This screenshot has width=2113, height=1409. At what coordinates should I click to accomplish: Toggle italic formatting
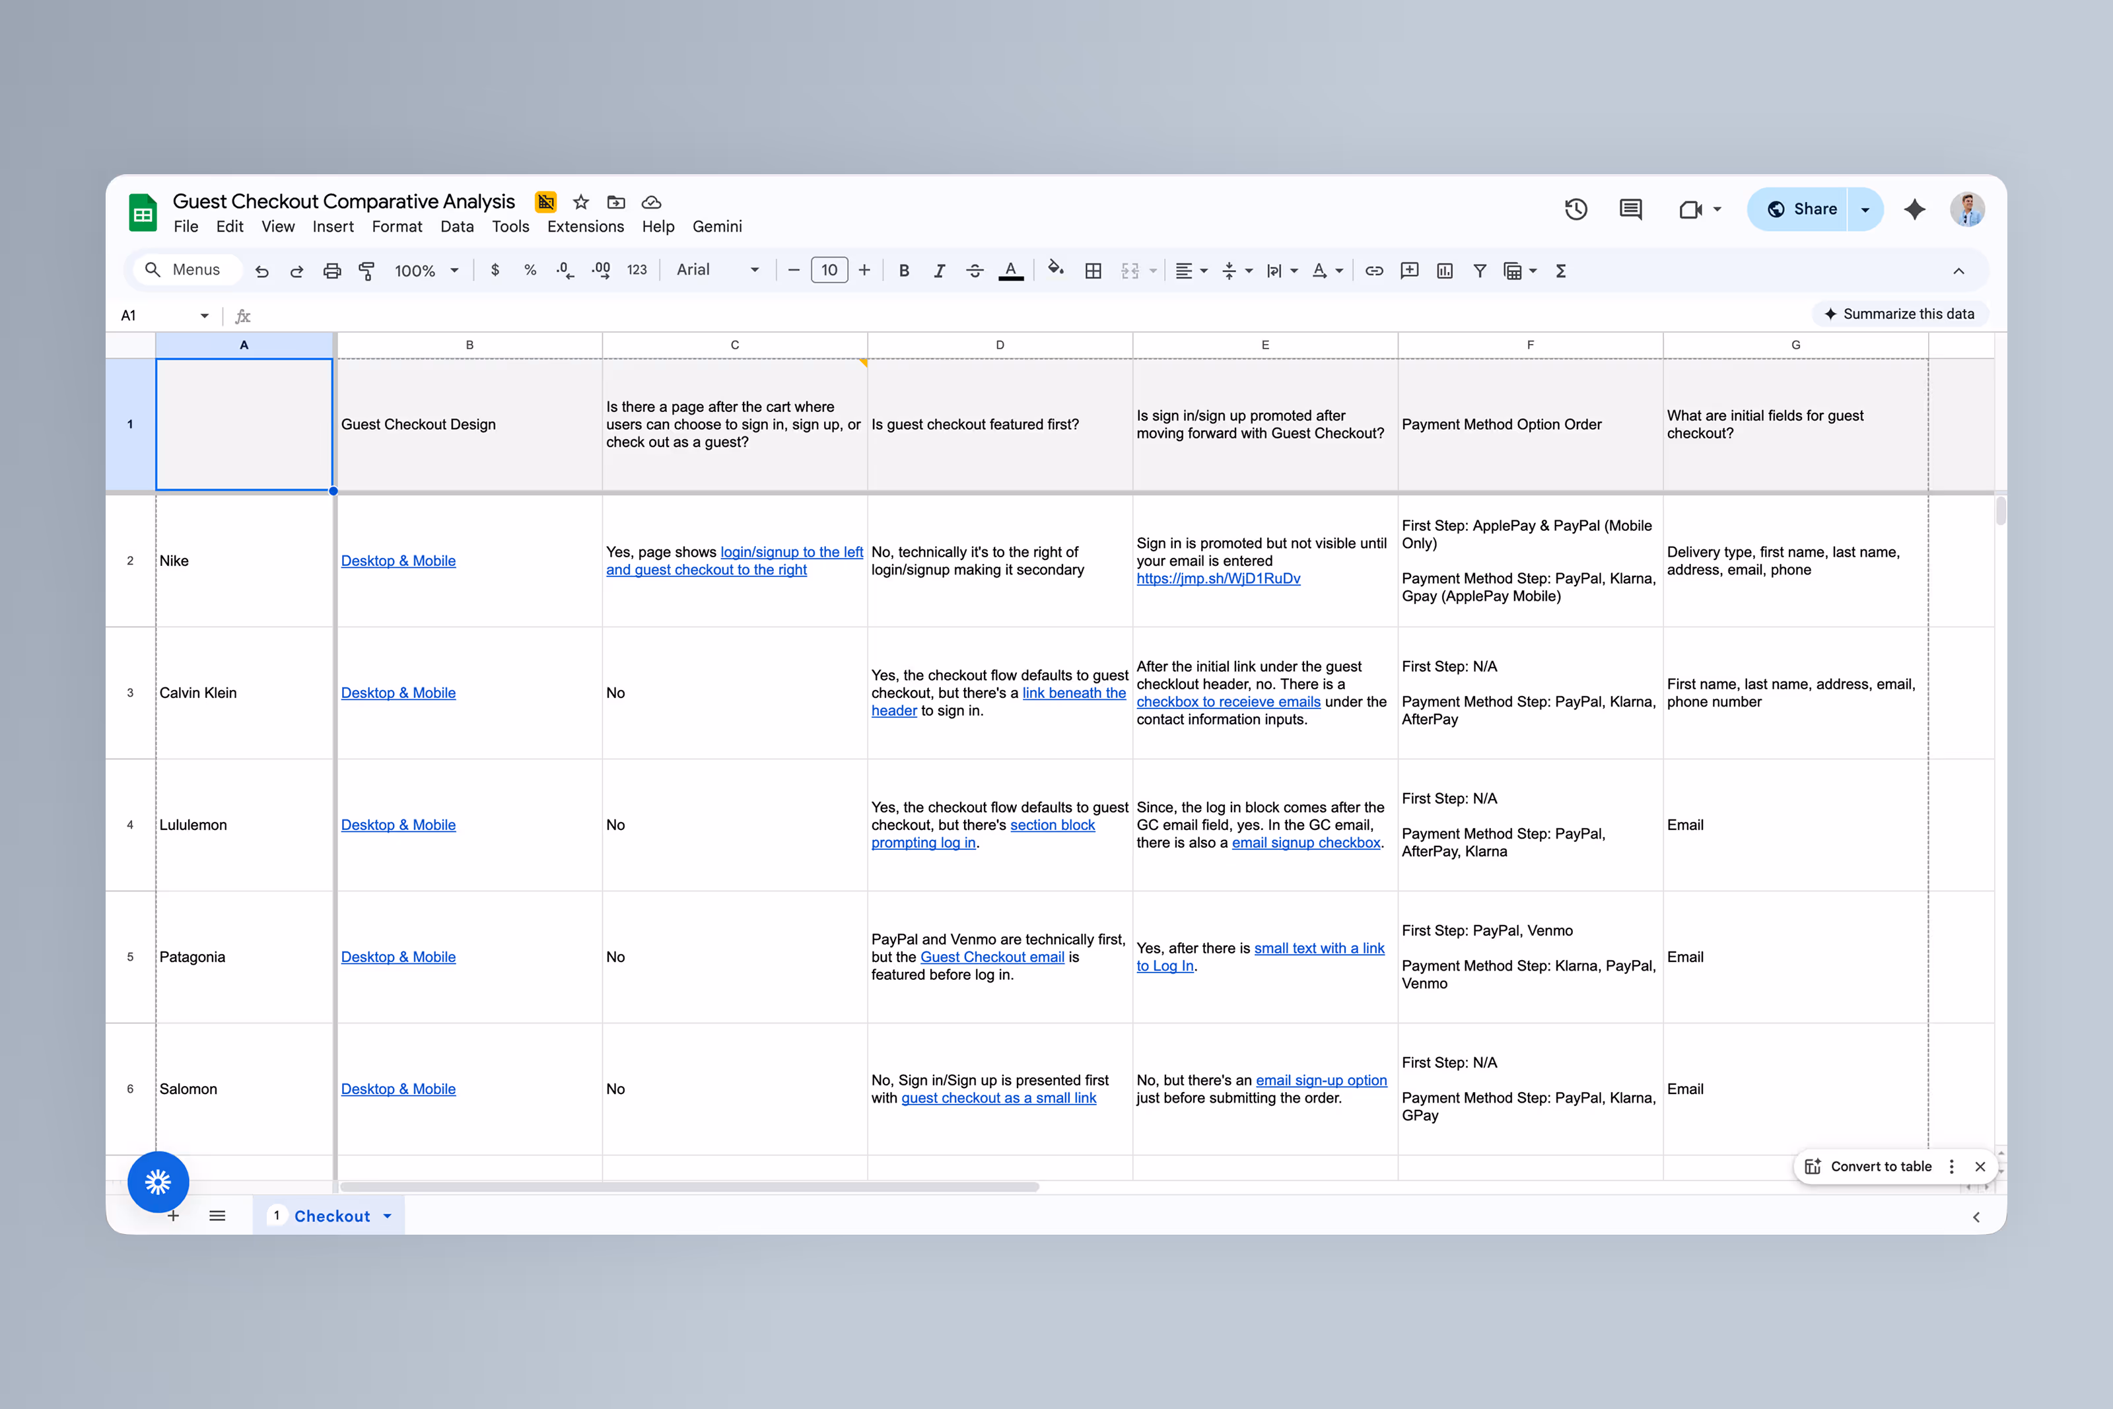pyautogui.click(x=939, y=269)
